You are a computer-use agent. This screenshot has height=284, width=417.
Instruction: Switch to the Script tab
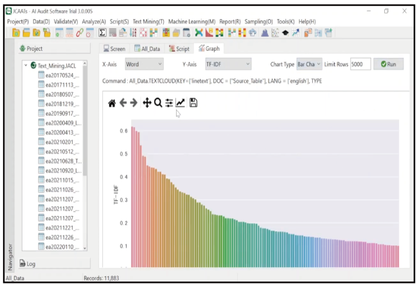point(179,48)
